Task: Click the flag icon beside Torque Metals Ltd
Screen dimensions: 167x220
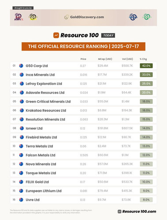Action: pyautogui.click(x=21, y=173)
